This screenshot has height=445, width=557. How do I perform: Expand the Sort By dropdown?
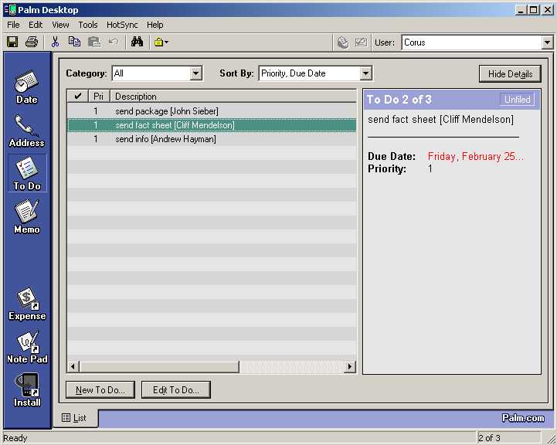click(x=365, y=73)
